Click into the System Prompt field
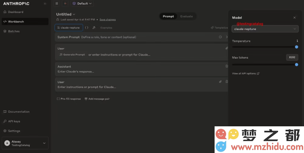The height and width of the screenshot is (153, 304). click(108, 37)
